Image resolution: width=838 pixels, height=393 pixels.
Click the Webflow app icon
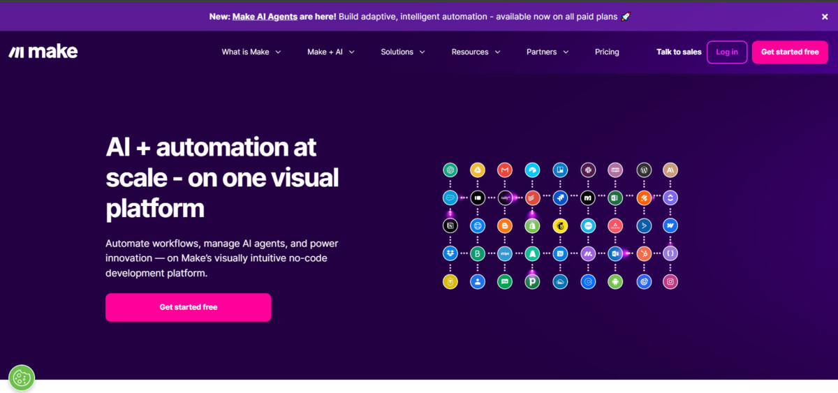click(670, 225)
